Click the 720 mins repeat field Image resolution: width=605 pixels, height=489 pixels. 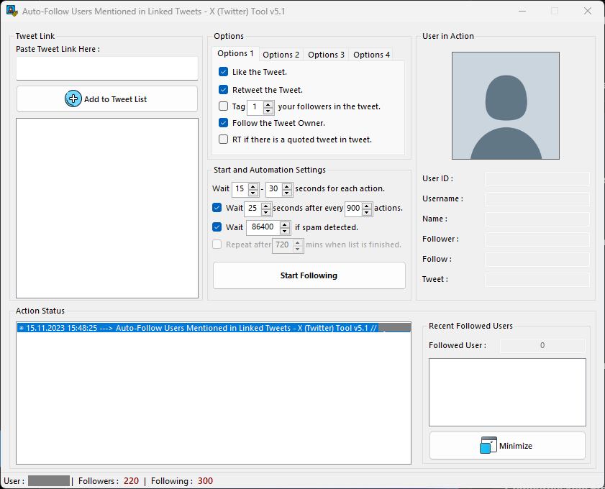[x=283, y=245]
